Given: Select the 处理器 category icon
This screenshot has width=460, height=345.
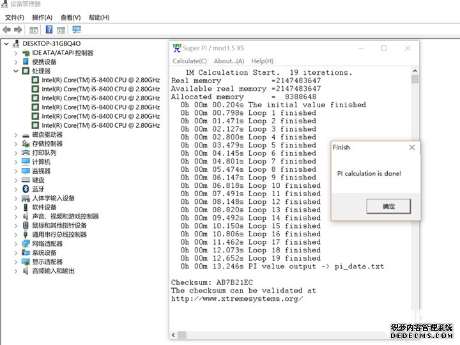Looking at the screenshot, I should click(x=26, y=71).
